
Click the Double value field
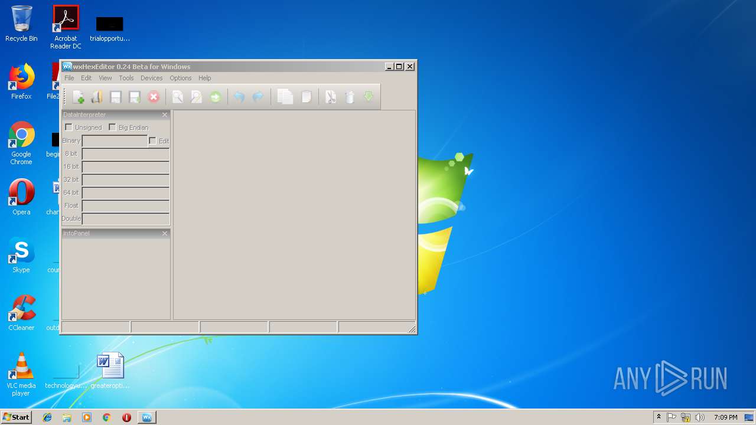(126, 219)
